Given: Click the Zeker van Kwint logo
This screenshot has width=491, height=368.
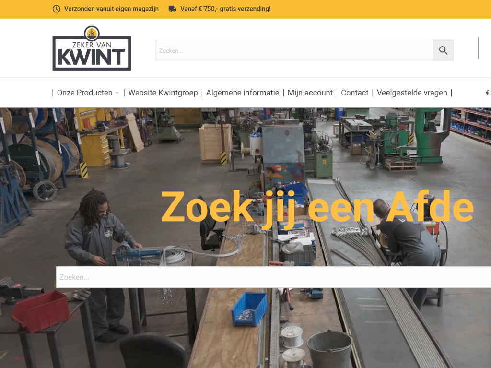Looking at the screenshot, I should point(92,48).
